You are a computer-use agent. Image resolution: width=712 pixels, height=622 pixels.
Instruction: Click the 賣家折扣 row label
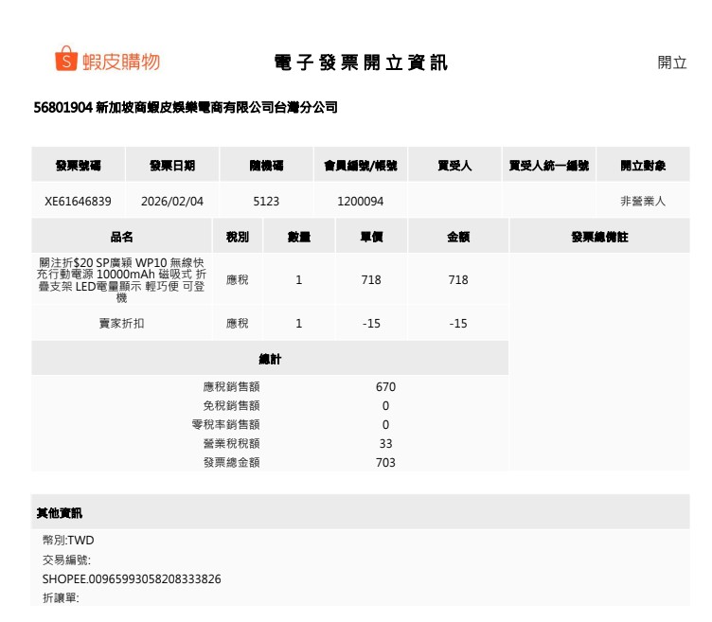(x=121, y=323)
